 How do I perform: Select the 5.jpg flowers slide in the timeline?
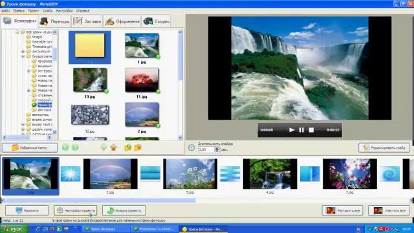pos(190,174)
